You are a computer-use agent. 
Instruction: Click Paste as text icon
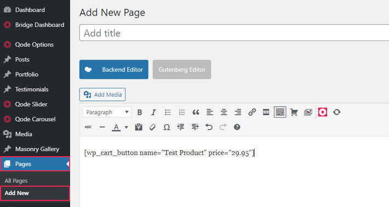(x=139, y=127)
